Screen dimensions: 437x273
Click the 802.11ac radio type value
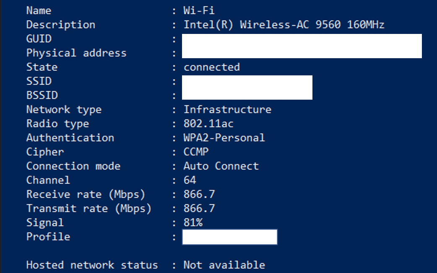[208, 124]
